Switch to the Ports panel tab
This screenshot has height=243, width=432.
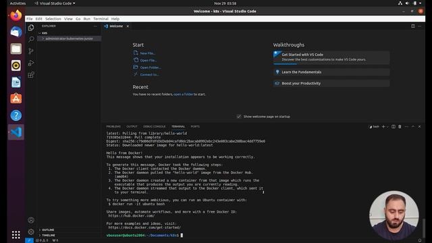(x=195, y=127)
